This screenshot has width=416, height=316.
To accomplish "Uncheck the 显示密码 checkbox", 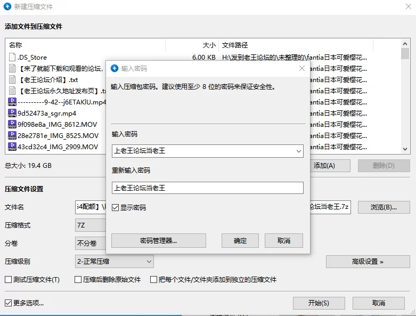I will click(x=116, y=207).
